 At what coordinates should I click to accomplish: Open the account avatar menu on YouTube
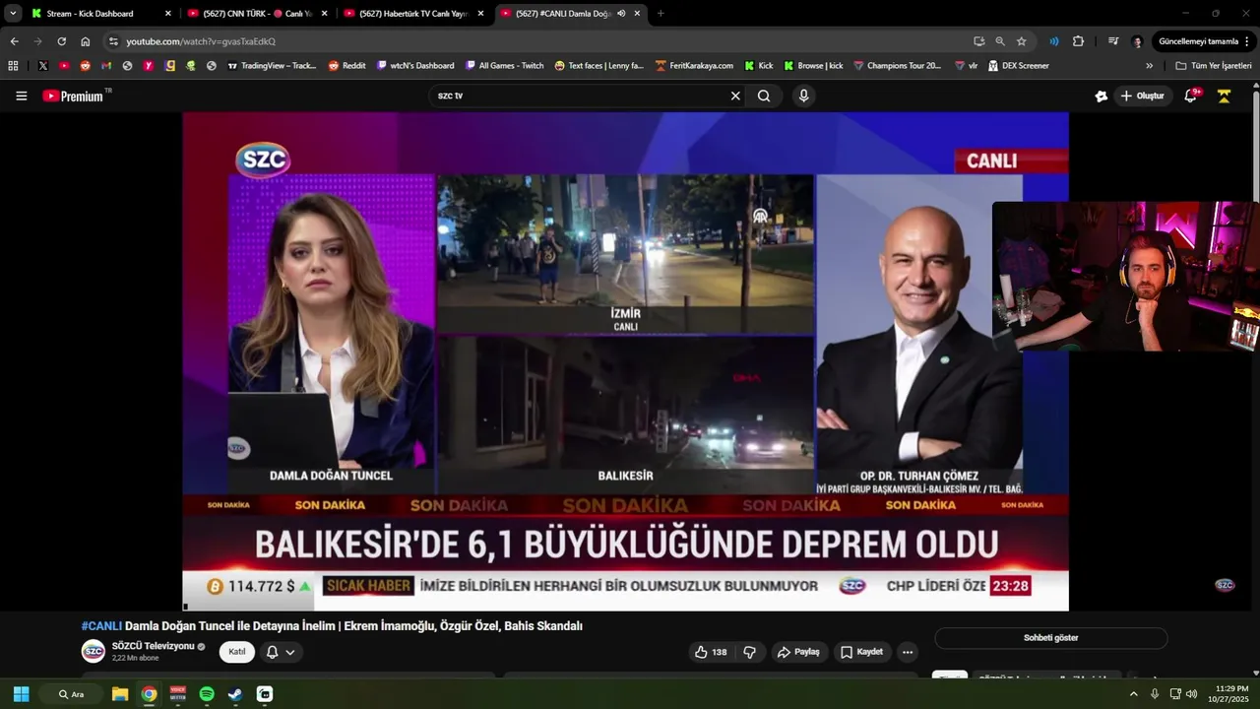pyautogui.click(x=1224, y=96)
